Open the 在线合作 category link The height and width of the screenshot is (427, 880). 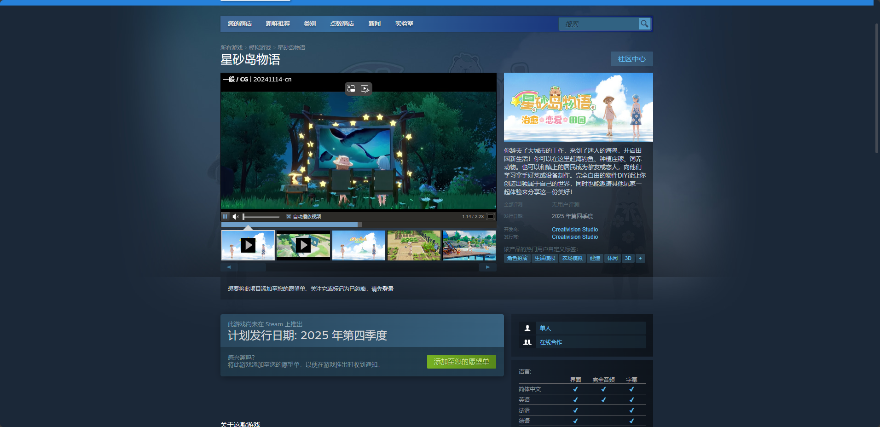tap(551, 342)
